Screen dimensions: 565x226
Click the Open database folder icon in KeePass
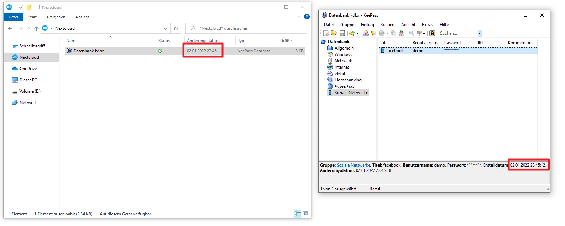point(334,33)
